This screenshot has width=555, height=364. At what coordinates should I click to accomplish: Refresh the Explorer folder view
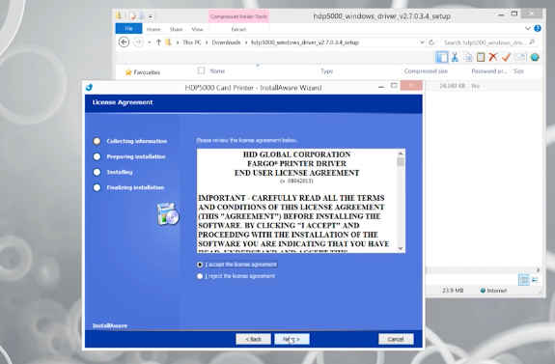(431, 42)
